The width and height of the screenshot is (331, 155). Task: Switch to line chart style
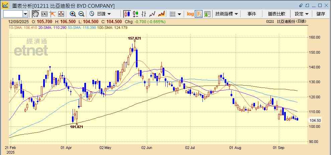click(152, 14)
